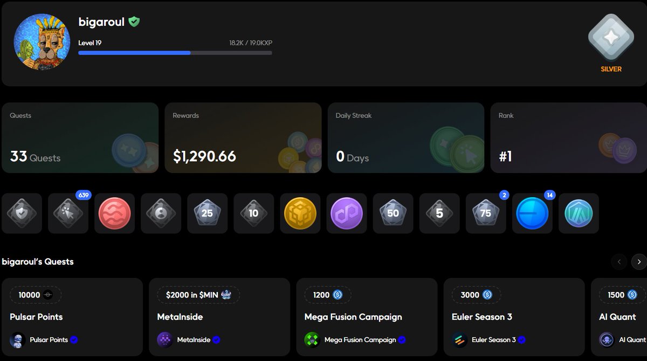Select the cursor-click badge marked 639
647x361 pixels.
coord(68,213)
